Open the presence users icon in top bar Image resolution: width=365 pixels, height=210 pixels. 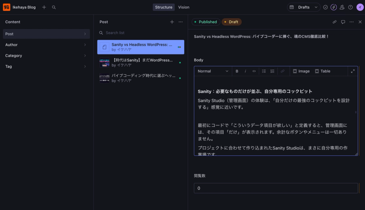click(342, 7)
